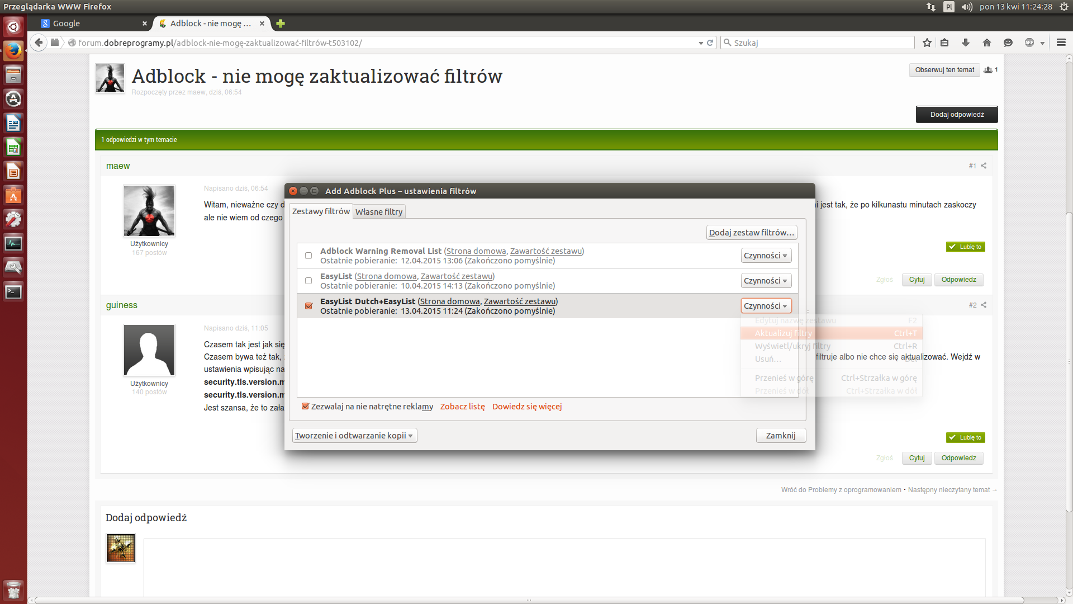
Task: Launch Firefox from the launcher dock
Action: pos(13,50)
